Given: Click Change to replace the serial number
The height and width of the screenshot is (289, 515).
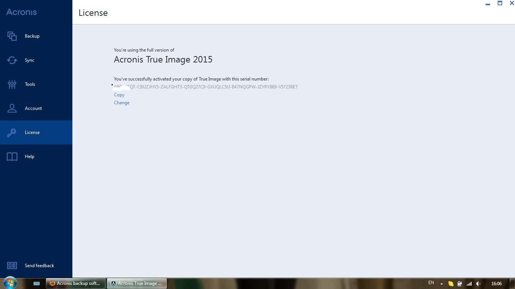Looking at the screenshot, I should 121,103.
